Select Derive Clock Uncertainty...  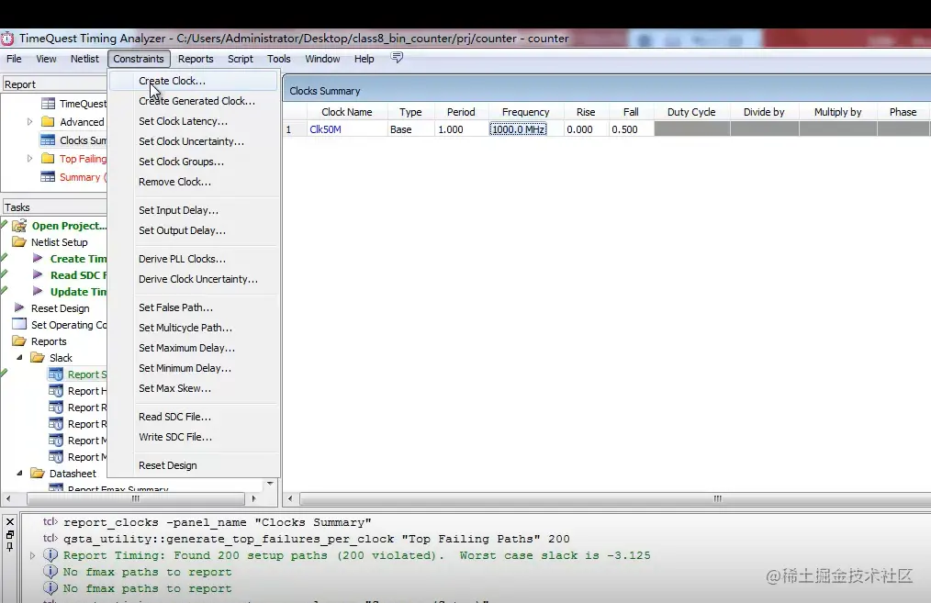pyautogui.click(x=194, y=279)
